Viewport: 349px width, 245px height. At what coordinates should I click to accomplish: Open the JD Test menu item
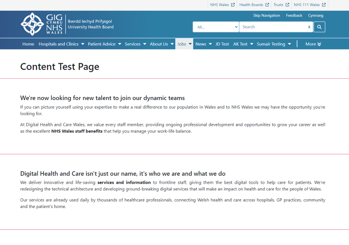coord(222,44)
